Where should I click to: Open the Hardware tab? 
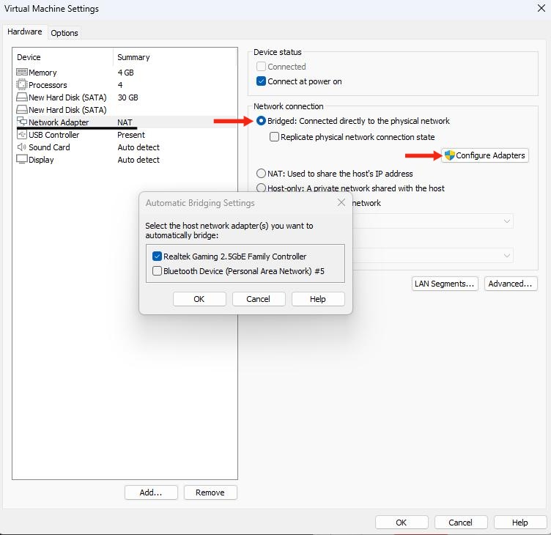coord(24,32)
